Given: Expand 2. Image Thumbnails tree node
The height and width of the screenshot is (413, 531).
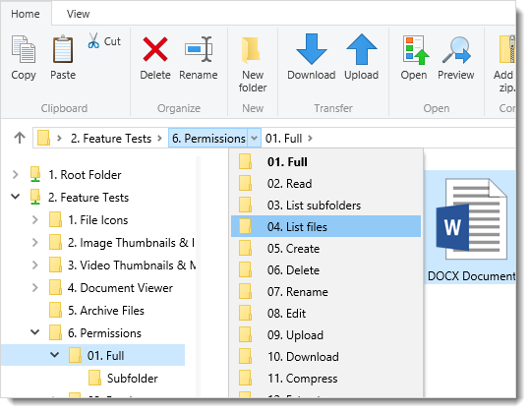Looking at the screenshot, I should [34, 242].
